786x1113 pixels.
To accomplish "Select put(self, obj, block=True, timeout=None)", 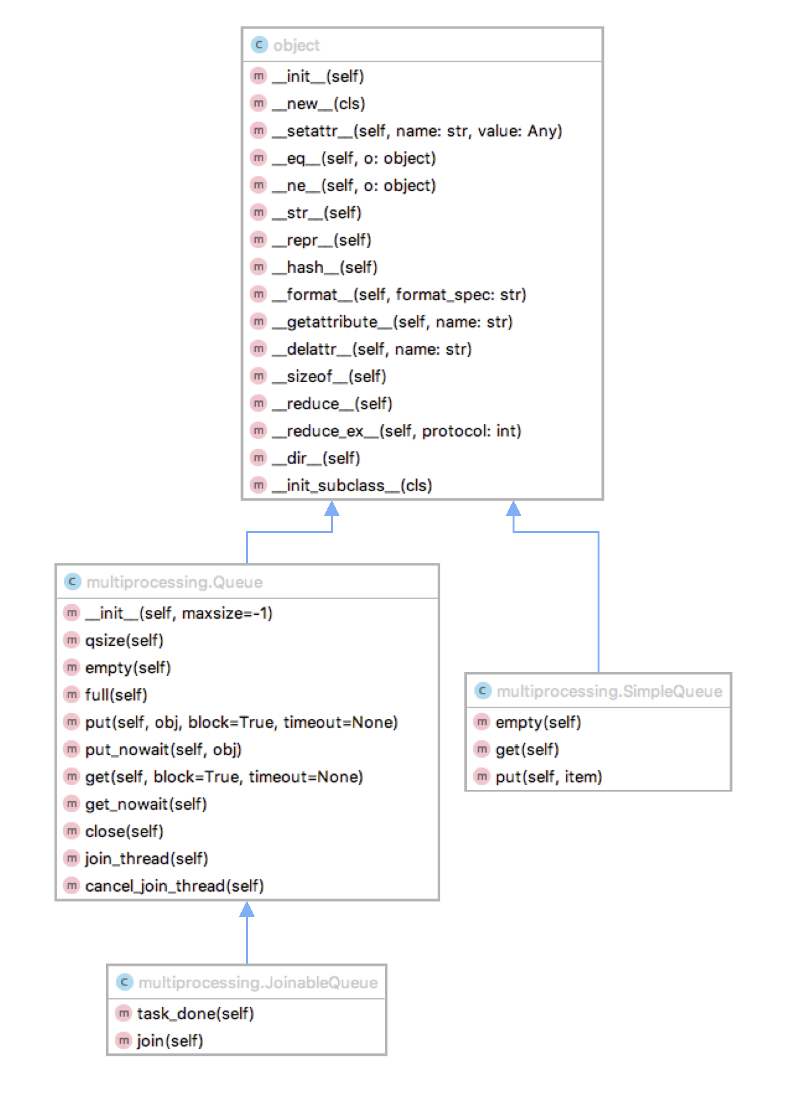I will (242, 722).
